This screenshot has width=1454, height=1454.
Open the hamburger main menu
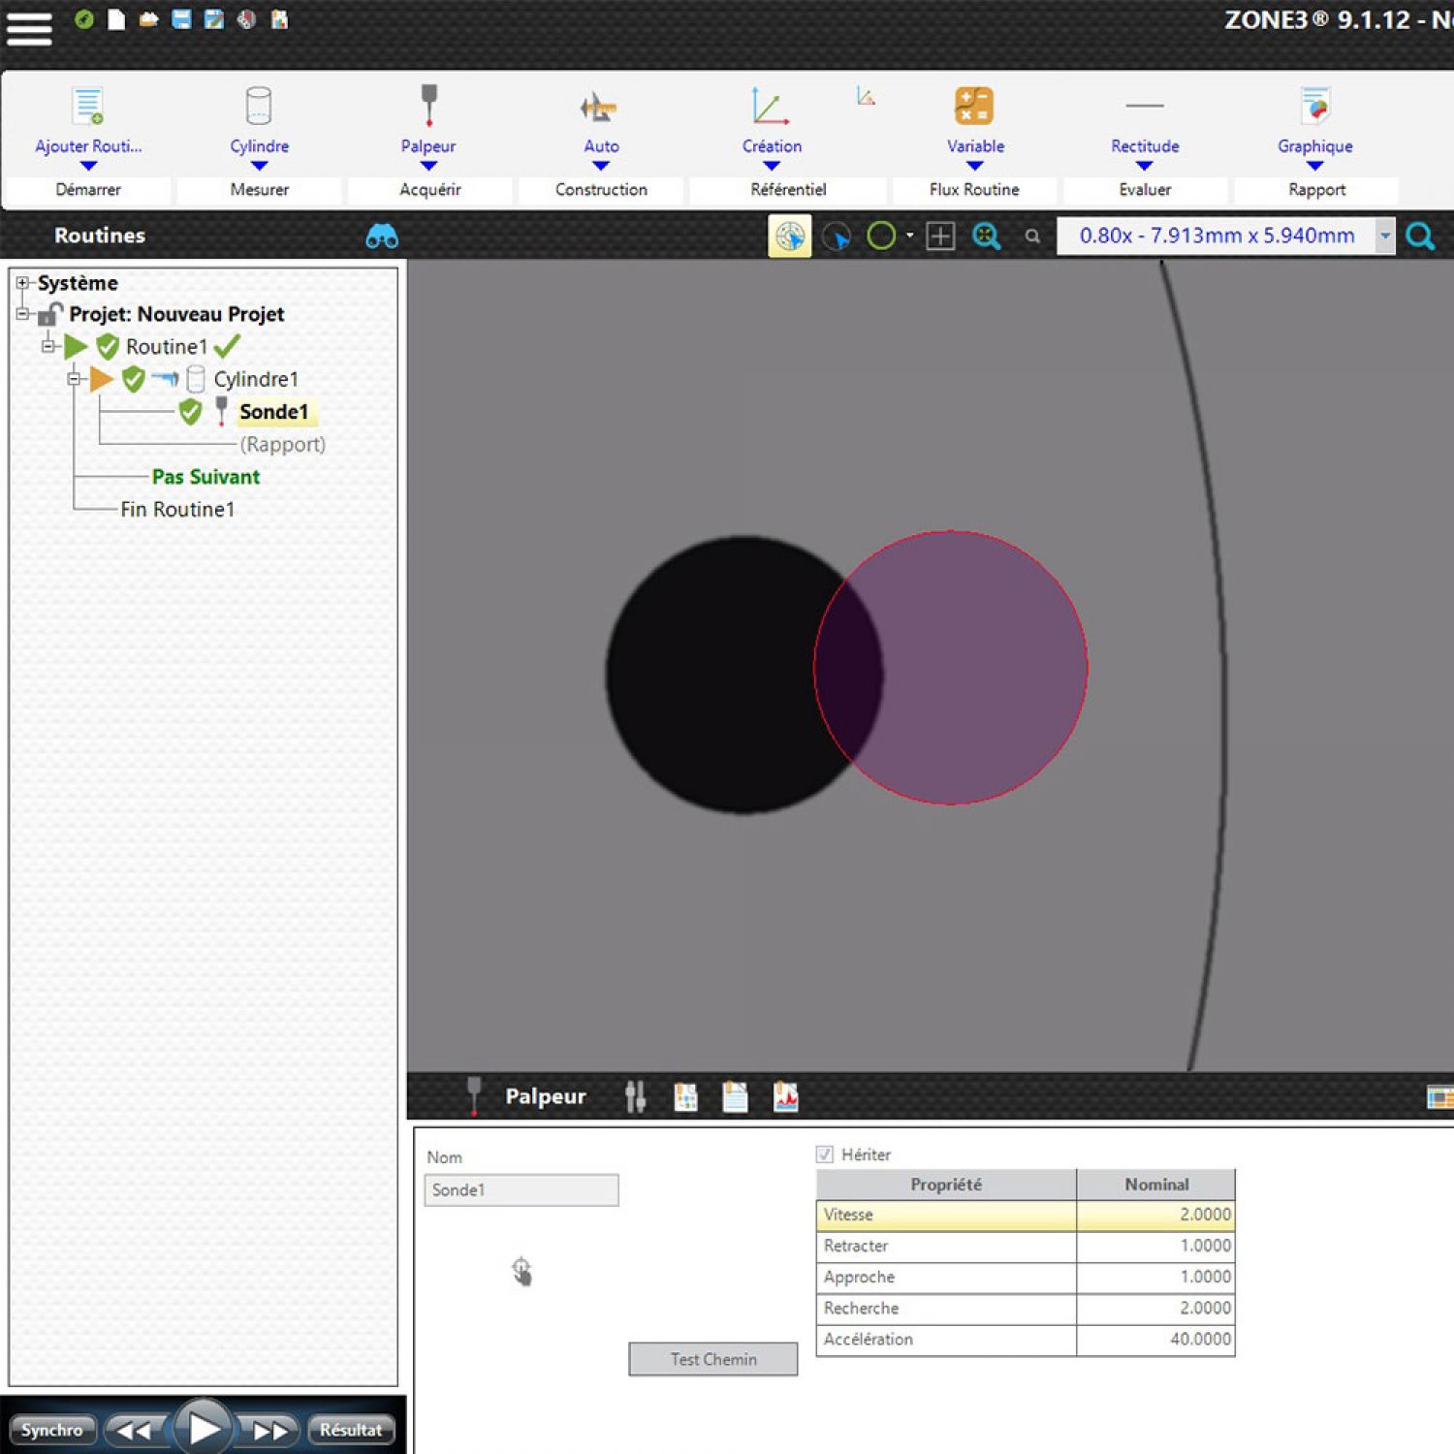[29, 28]
